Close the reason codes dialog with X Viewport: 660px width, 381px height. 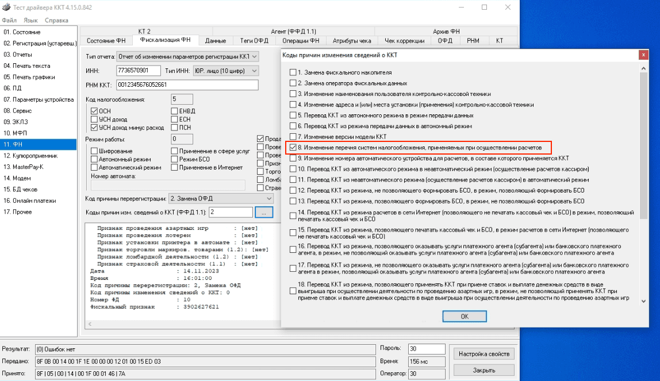pos(643,55)
